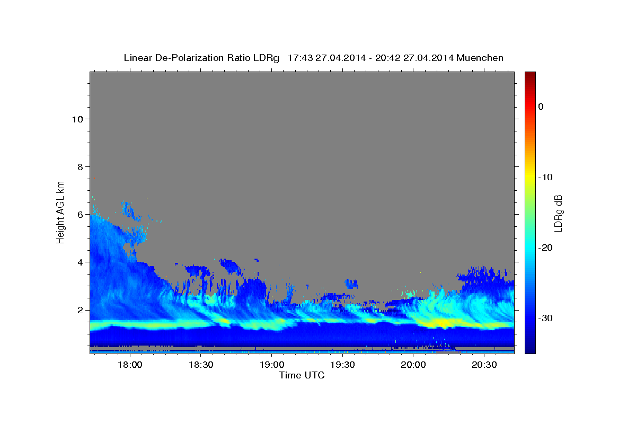The image size is (636, 424).
Task: Click the height tick label '4'
Action: (x=79, y=262)
